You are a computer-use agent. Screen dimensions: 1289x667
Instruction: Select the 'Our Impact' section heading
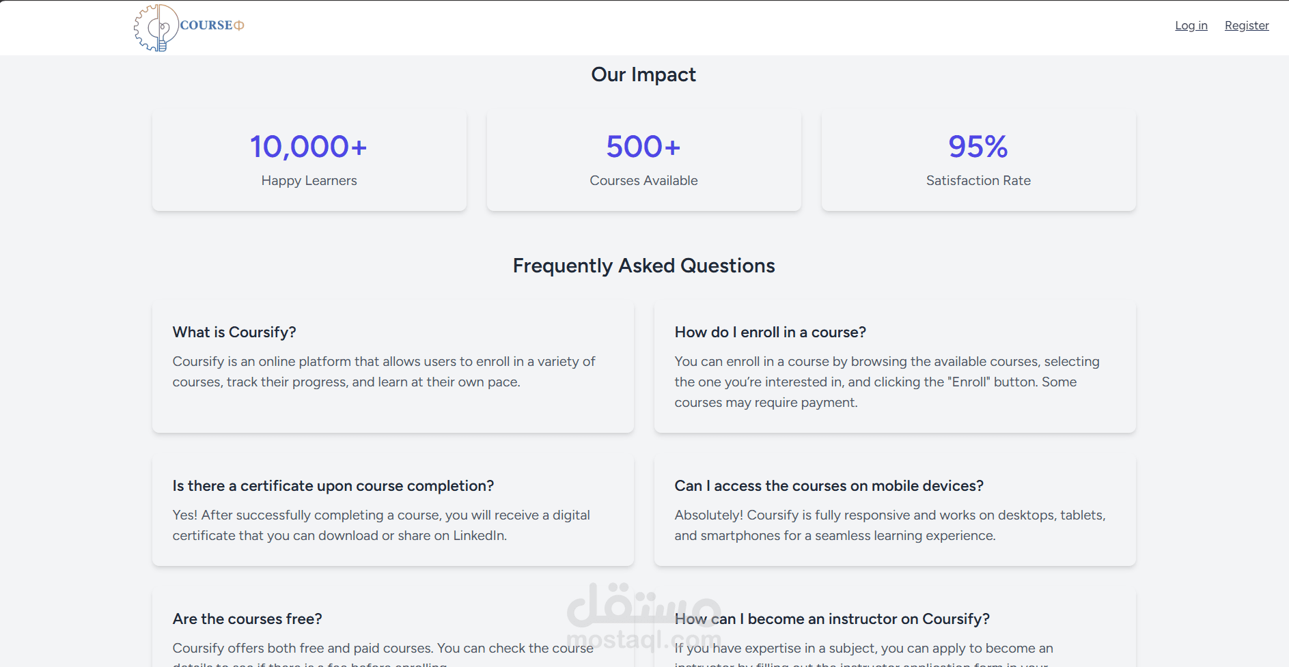tap(643, 74)
